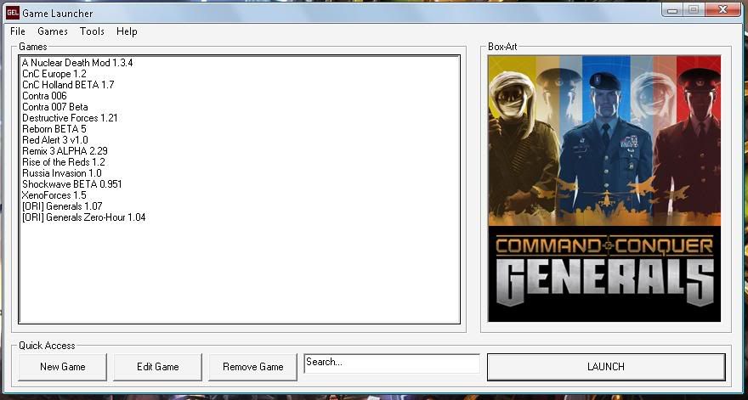Select Remix 3 ALPHA 2.29 entry

coord(65,151)
